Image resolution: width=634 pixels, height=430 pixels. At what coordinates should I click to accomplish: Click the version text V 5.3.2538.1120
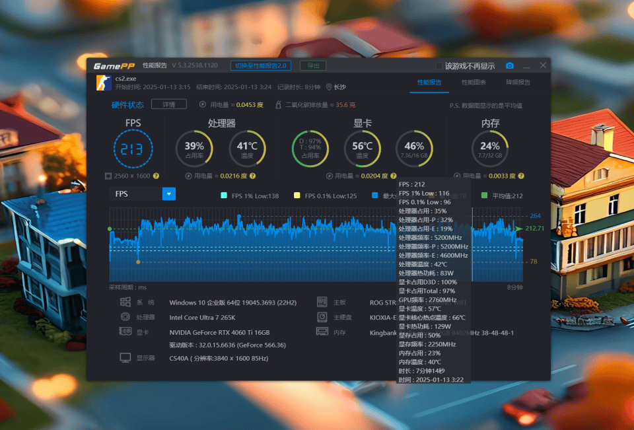point(195,65)
